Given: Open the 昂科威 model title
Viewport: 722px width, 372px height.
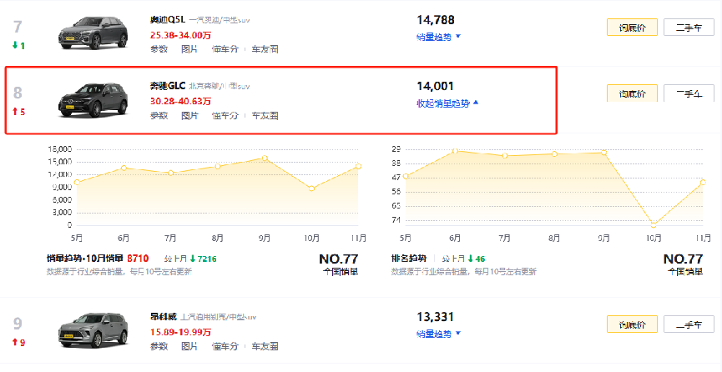Looking at the screenshot, I should 164,317.
